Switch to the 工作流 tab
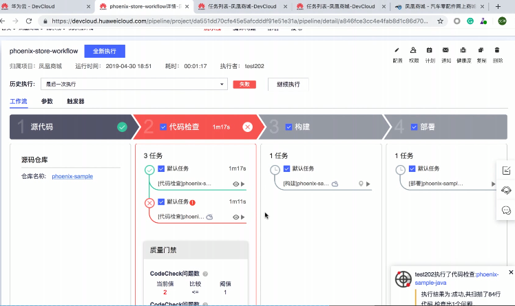The image size is (515, 306). pyautogui.click(x=19, y=101)
